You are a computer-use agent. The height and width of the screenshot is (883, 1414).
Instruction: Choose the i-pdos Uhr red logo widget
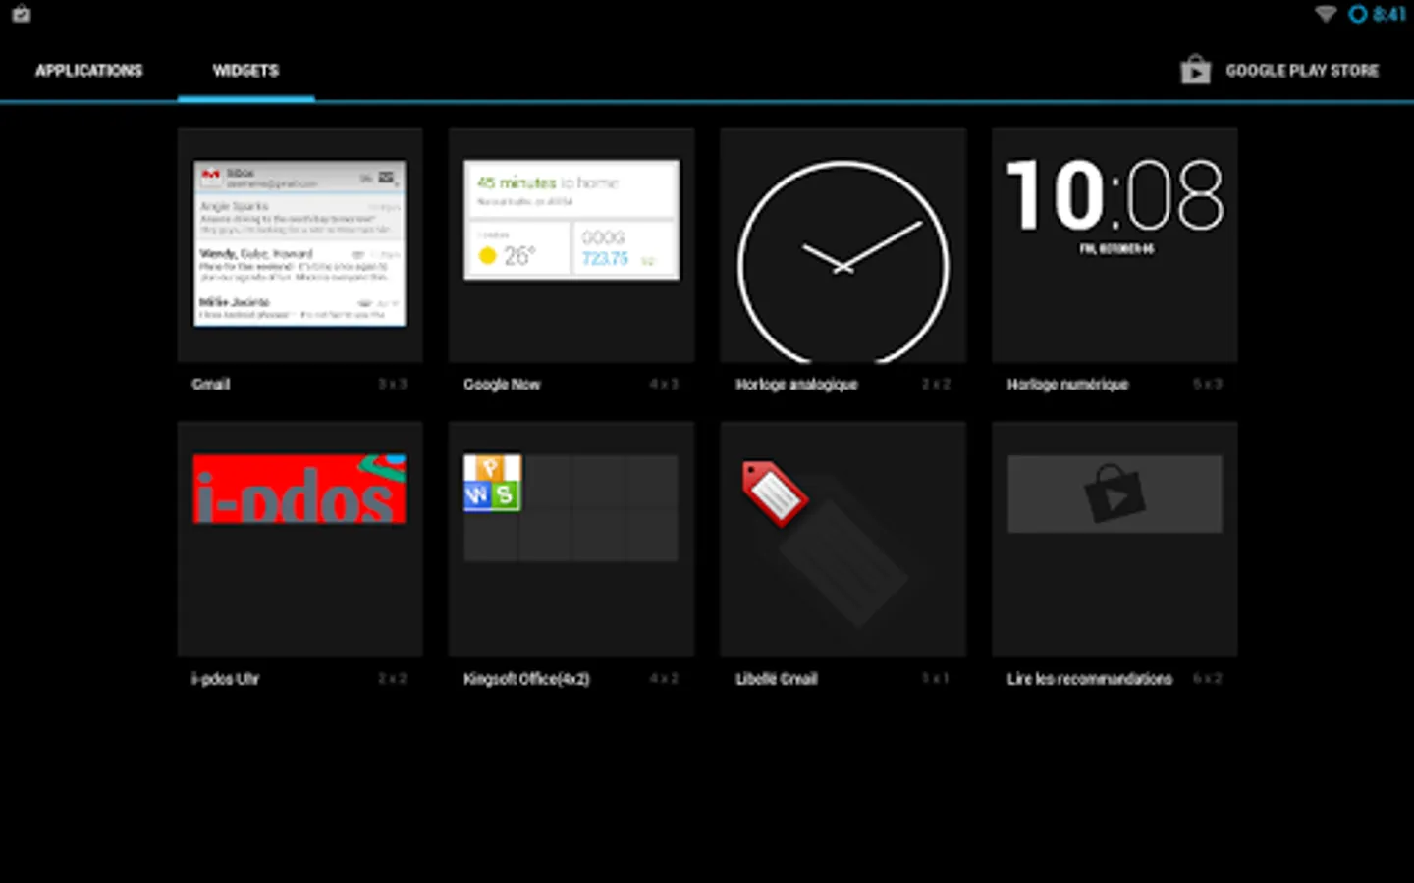pos(299,489)
